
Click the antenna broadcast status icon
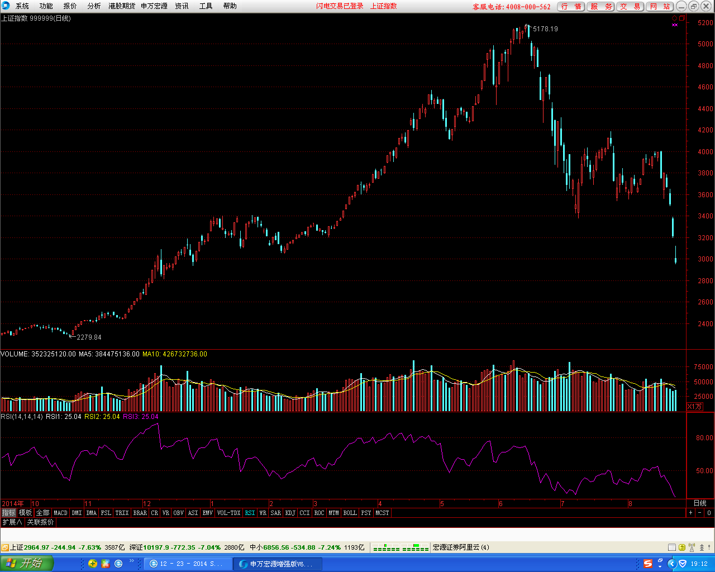tap(692, 547)
